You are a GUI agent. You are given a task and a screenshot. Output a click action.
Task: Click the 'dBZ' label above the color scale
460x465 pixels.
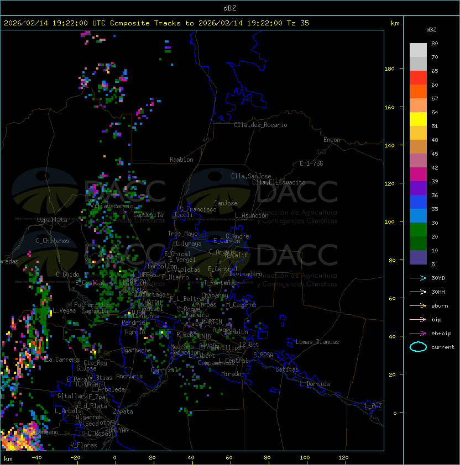[431, 30]
